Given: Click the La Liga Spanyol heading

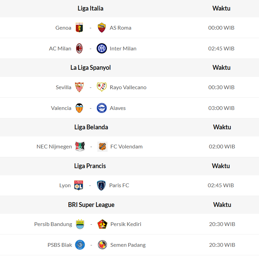Looking at the screenshot, I should point(91,67).
